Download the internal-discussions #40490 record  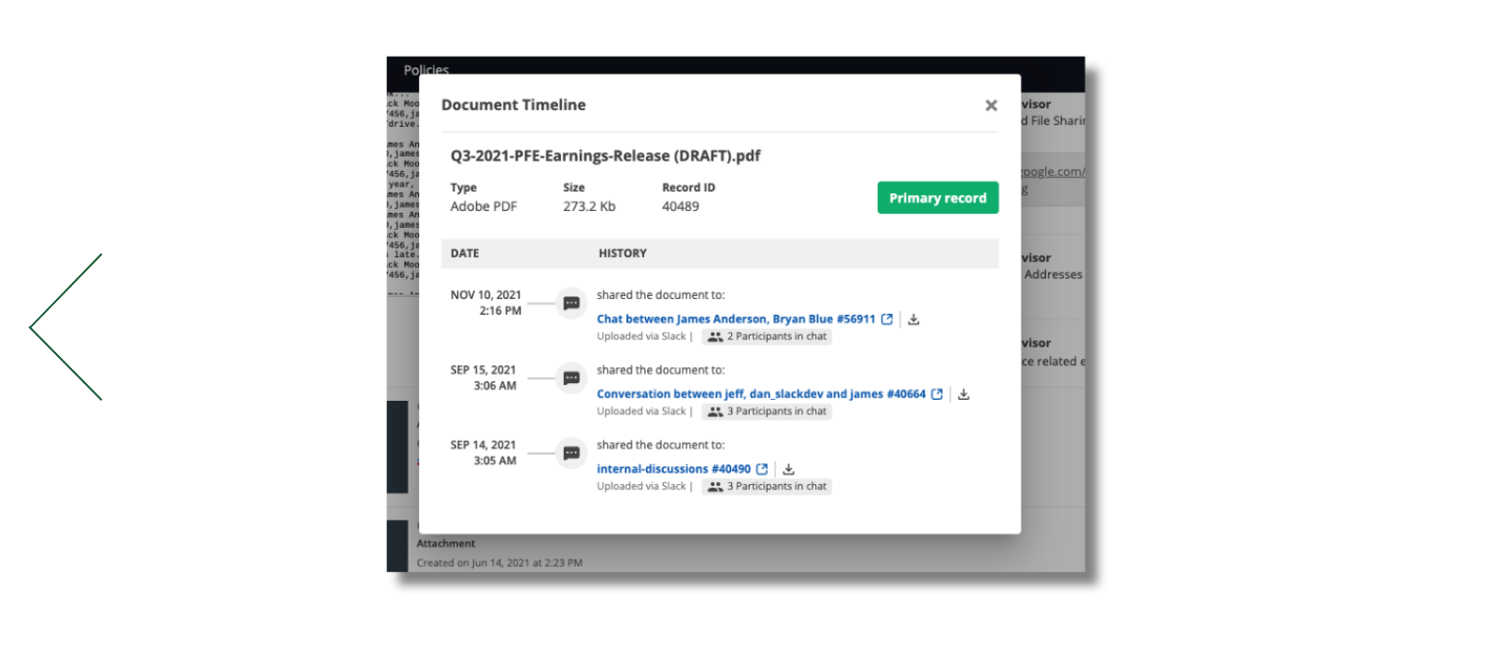click(789, 469)
